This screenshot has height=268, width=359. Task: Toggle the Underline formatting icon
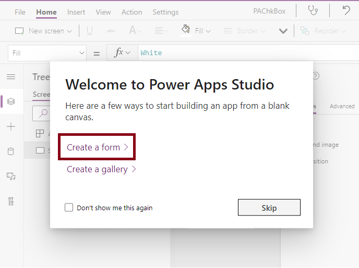click(x=90, y=31)
